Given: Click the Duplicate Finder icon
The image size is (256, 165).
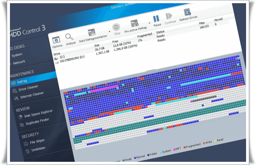Looking at the screenshot, I should (x=22, y=125).
